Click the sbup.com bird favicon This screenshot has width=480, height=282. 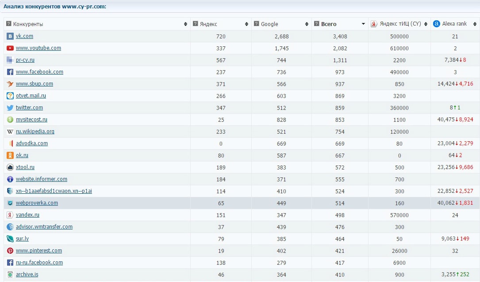(x=10, y=84)
